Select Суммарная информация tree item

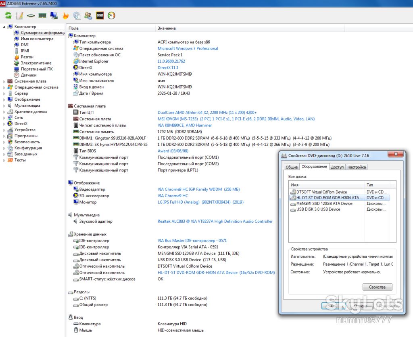tap(43, 33)
